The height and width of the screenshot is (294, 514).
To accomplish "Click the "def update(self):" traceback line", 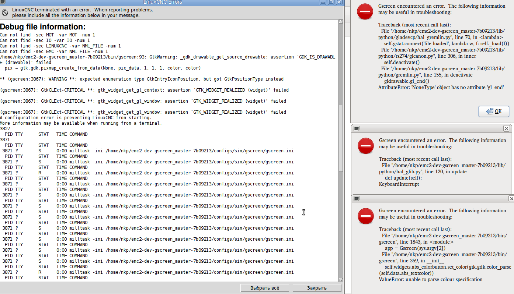I will [x=403, y=178].
